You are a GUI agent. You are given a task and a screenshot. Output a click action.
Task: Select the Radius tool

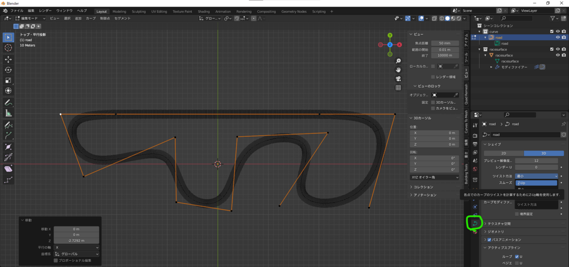[8, 146]
